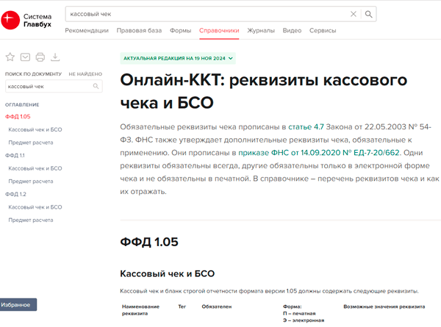Send document by email using envelope icon
Viewport: 441px width, 327px height.
25,57
